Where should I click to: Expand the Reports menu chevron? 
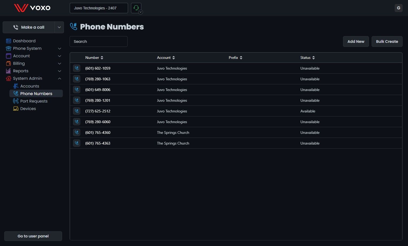60,71
